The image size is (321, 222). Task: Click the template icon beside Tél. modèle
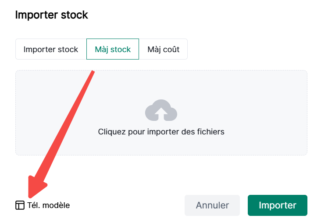point(20,205)
